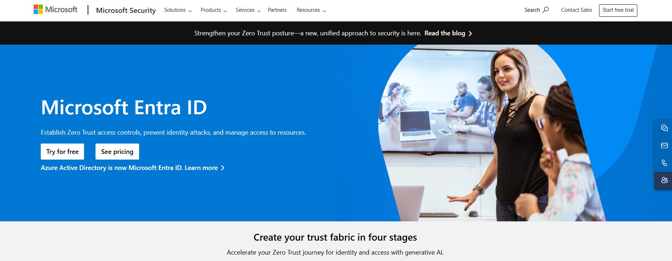The image size is (672, 261).
Task: Click 'Establish Zero Trust access controls' text
Action: click(173, 132)
